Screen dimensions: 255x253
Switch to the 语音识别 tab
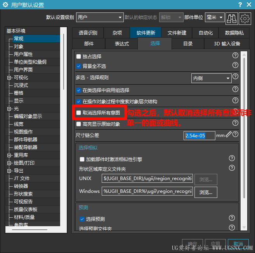tap(88, 33)
